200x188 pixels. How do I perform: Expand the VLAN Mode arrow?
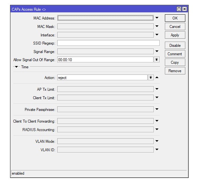click(x=157, y=141)
